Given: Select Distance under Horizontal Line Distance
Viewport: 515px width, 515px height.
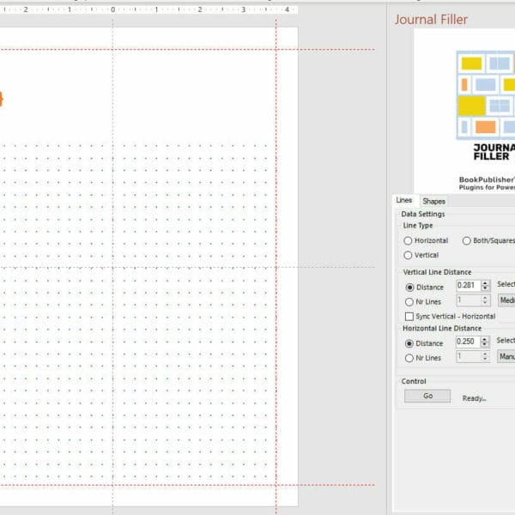Looking at the screenshot, I should coord(409,343).
